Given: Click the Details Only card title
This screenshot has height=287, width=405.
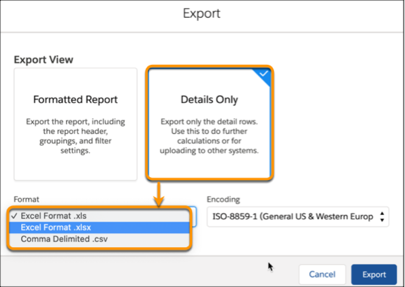Looking at the screenshot, I should coord(209,100).
